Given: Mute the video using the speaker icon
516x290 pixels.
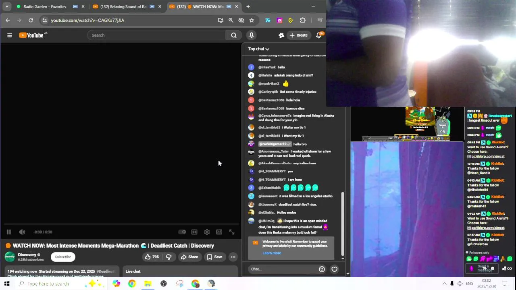Looking at the screenshot, I should click(22, 232).
